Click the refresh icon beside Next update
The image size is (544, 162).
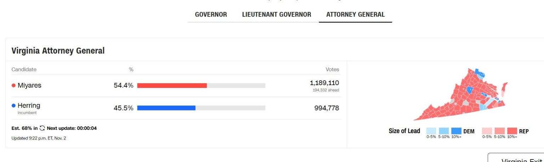(x=42, y=128)
